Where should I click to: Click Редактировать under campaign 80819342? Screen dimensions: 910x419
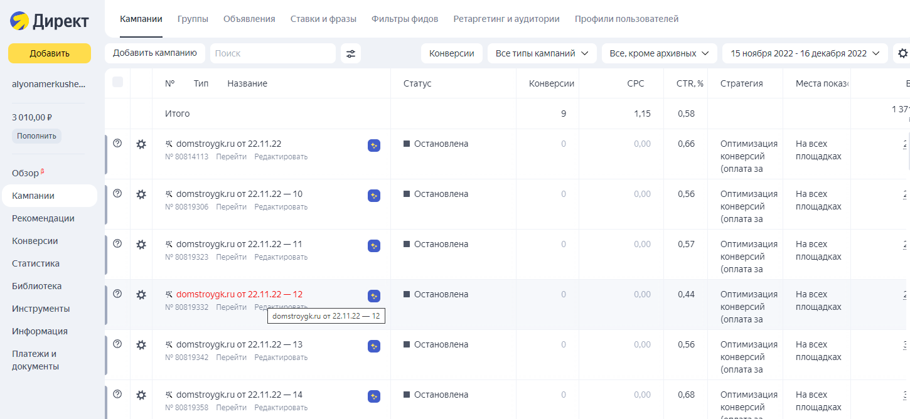(281, 358)
